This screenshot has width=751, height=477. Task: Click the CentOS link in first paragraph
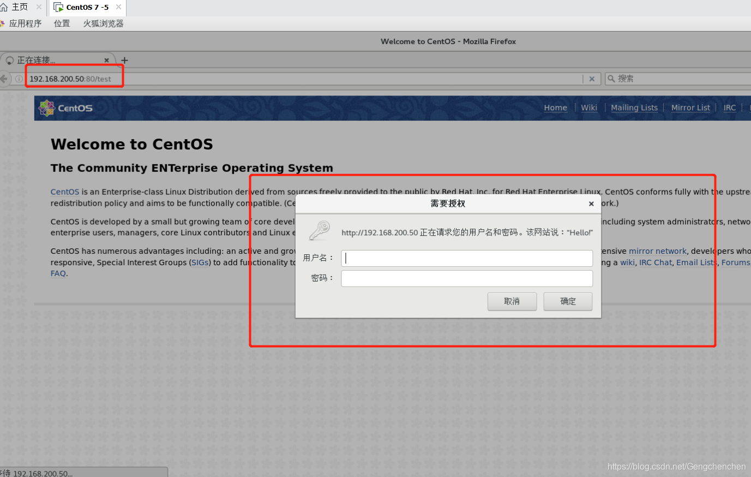(x=65, y=192)
